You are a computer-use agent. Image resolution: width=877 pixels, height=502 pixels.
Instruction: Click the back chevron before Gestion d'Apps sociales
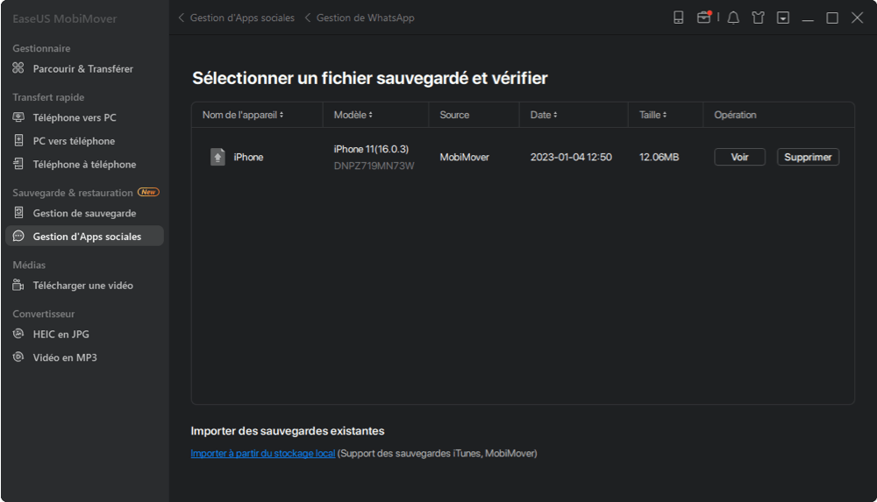(182, 18)
